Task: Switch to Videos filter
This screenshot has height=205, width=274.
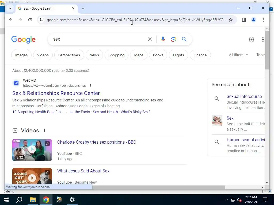Action: click(x=43, y=55)
